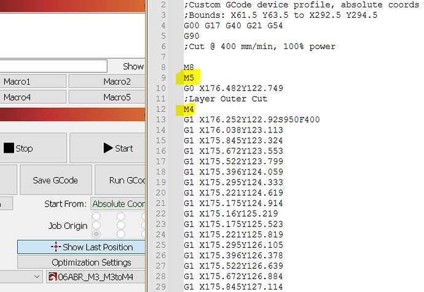The width and height of the screenshot is (424, 292).
Task: Click the M8 line in editor
Action: pyautogui.click(x=189, y=67)
